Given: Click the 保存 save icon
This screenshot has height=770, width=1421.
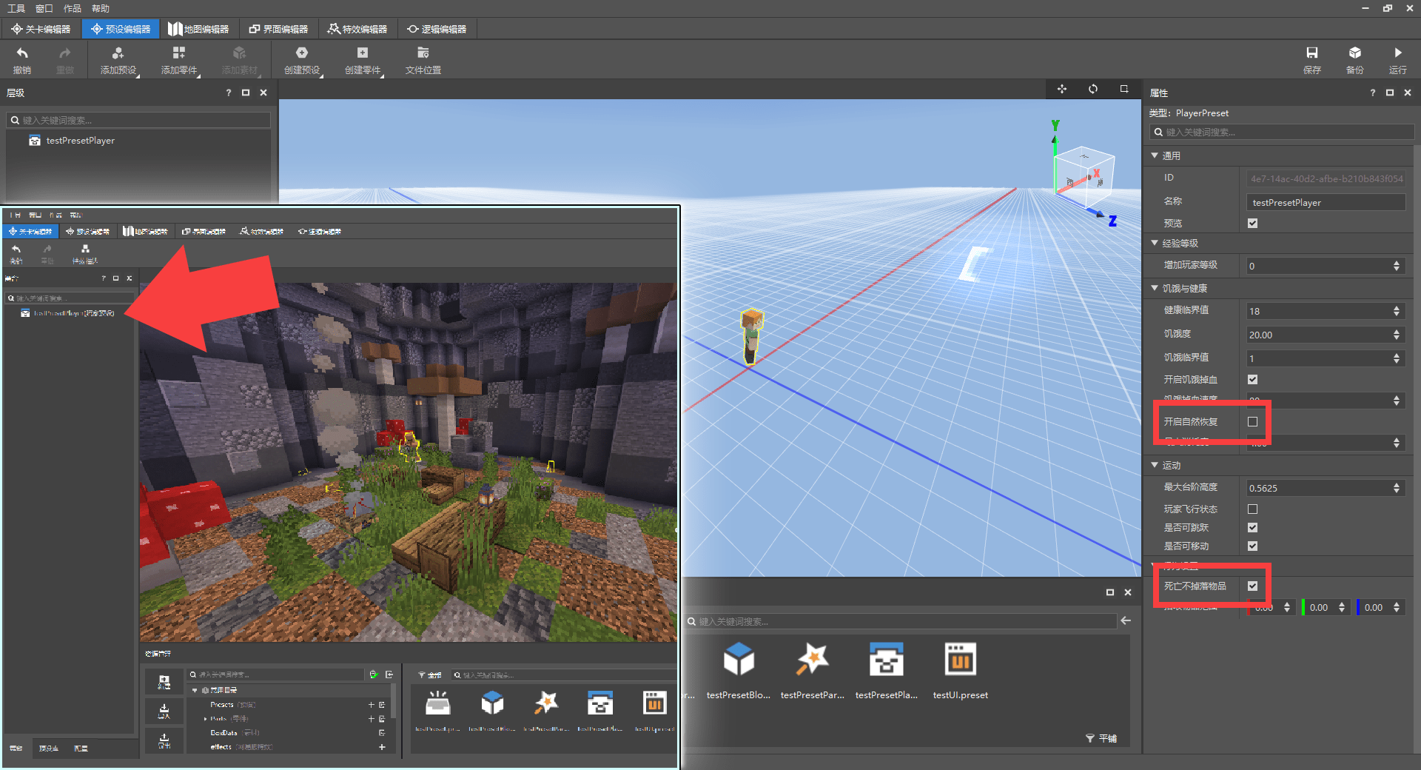Looking at the screenshot, I should tap(1311, 53).
